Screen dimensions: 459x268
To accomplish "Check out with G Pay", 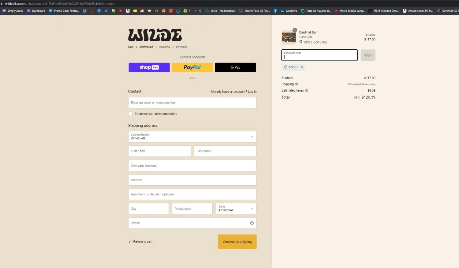I will [x=235, y=67].
